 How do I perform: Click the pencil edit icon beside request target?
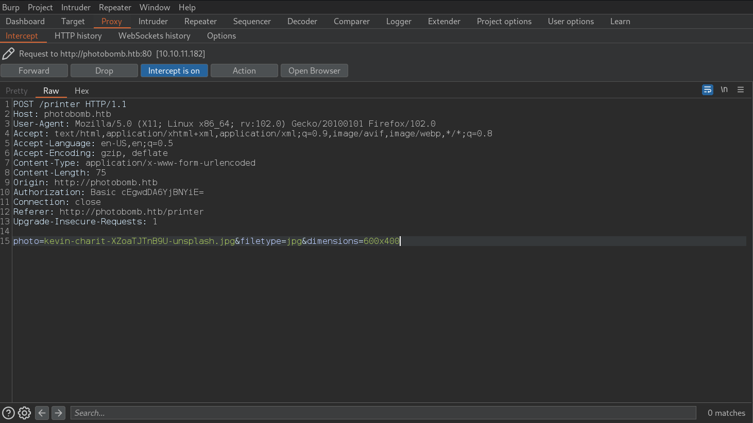8,54
